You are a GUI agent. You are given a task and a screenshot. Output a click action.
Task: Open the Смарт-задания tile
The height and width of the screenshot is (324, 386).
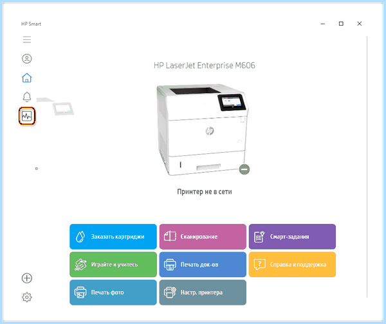[x=292, y=237]
